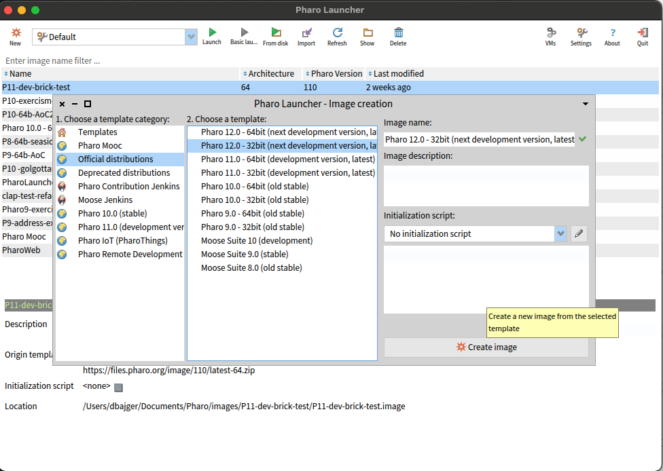Select the Pharo 11.0 (development version) category

tap(120, 227)
